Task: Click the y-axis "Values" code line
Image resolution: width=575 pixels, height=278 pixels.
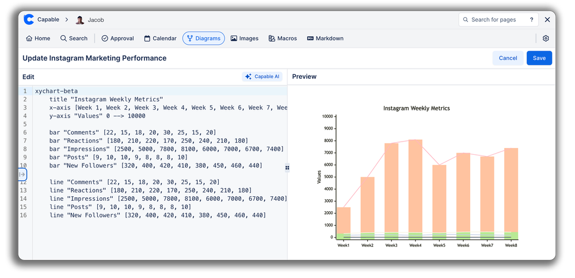Action: click(97, 116)
